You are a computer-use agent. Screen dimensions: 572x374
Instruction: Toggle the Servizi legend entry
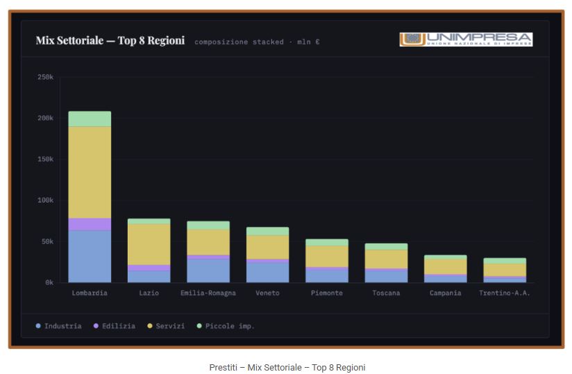coord(165,326)
